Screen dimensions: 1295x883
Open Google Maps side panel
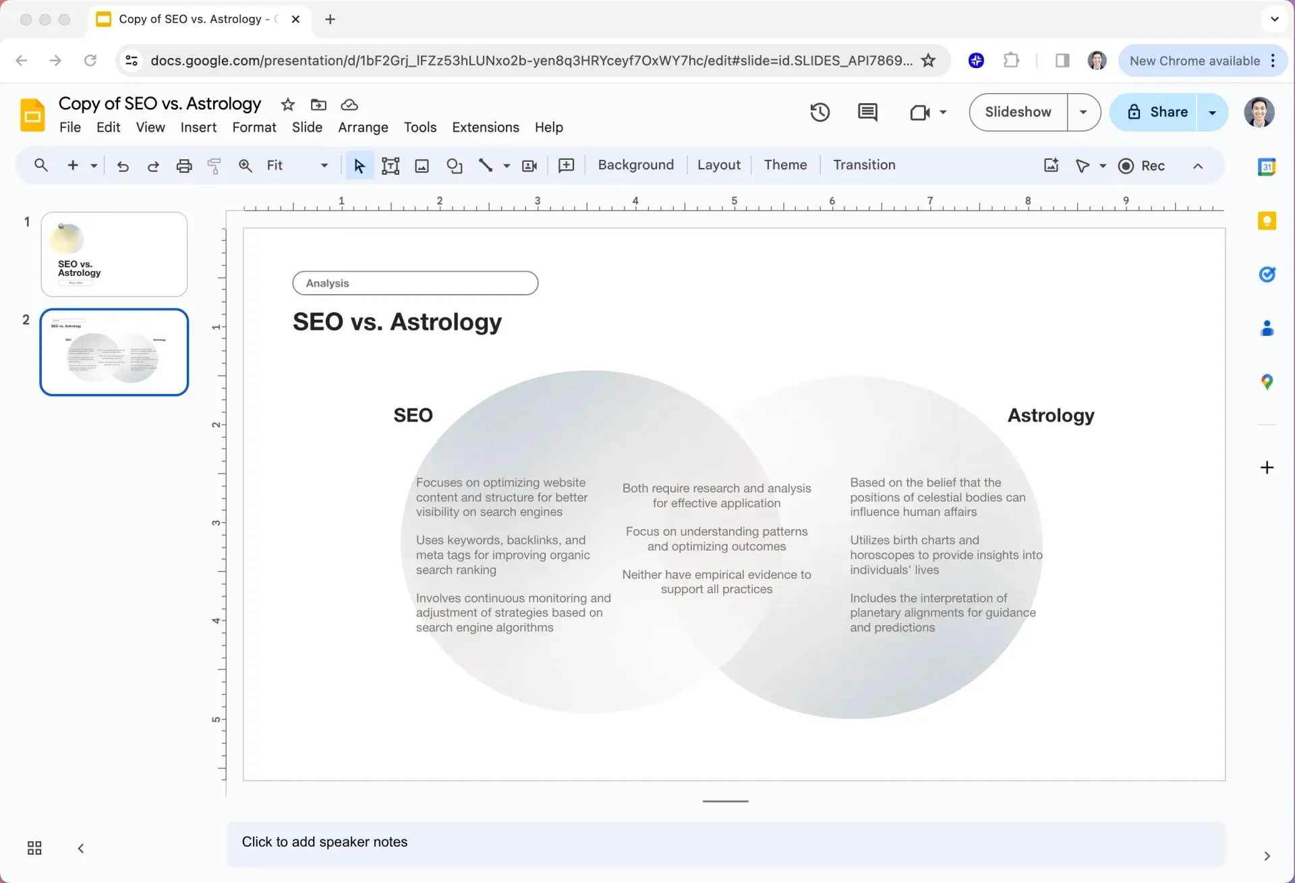(1267, 382)
